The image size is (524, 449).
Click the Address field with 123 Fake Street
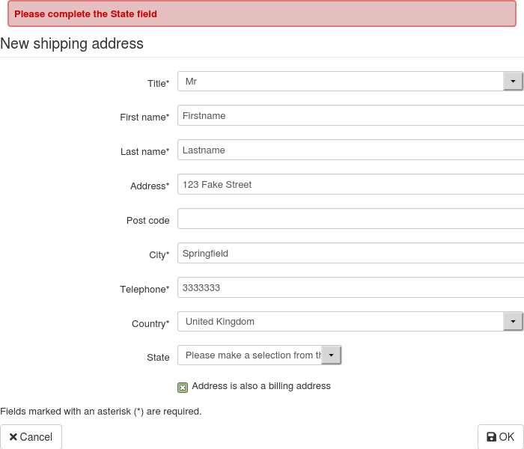[x=350, y=185]
